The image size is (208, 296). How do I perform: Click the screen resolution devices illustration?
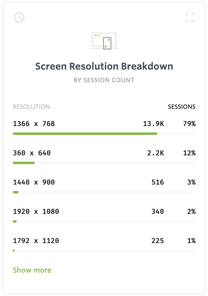(104, 41)
